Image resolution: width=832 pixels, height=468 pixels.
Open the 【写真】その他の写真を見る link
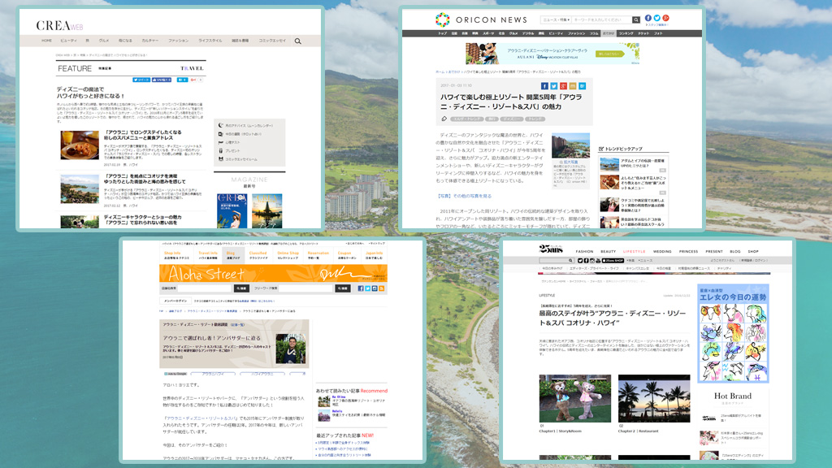[x=465, y=196]
